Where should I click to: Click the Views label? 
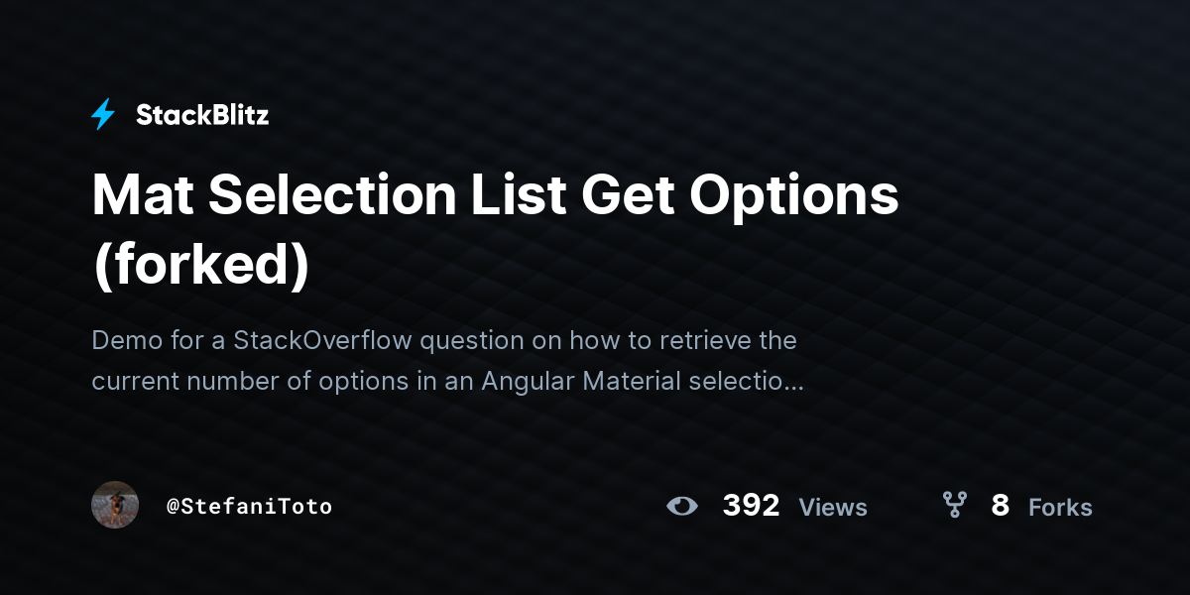coord(833,508)
